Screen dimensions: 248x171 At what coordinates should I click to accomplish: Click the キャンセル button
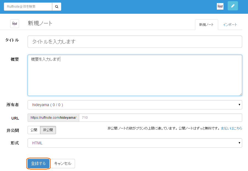tap(63, 163)
